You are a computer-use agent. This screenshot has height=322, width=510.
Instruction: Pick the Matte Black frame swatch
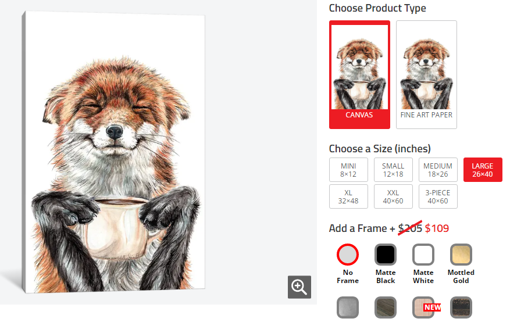pyautogui.click(x=386, y=255)
